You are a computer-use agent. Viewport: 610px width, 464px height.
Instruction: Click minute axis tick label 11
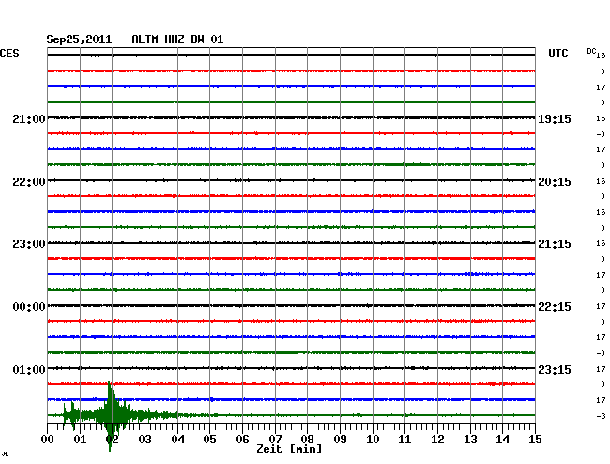click(405, 440)
